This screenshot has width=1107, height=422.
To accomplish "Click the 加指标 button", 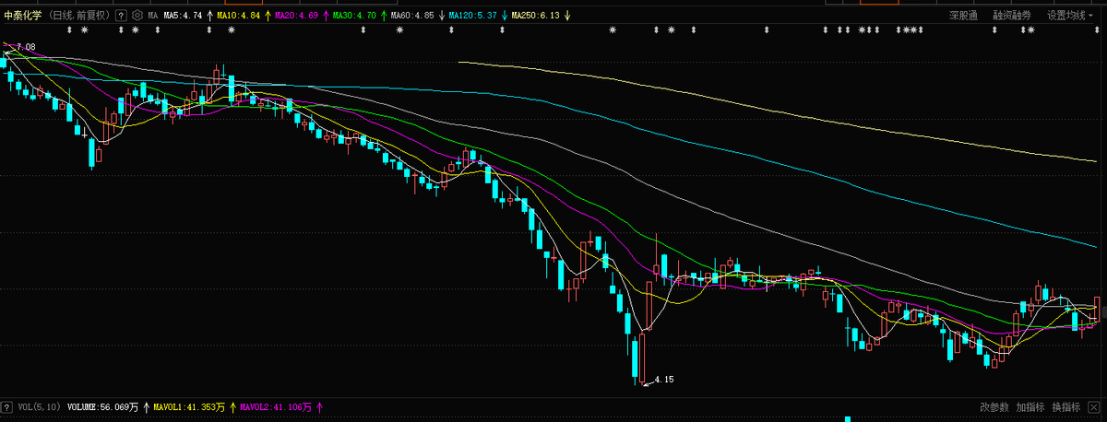I will (x=1030, y=406).
